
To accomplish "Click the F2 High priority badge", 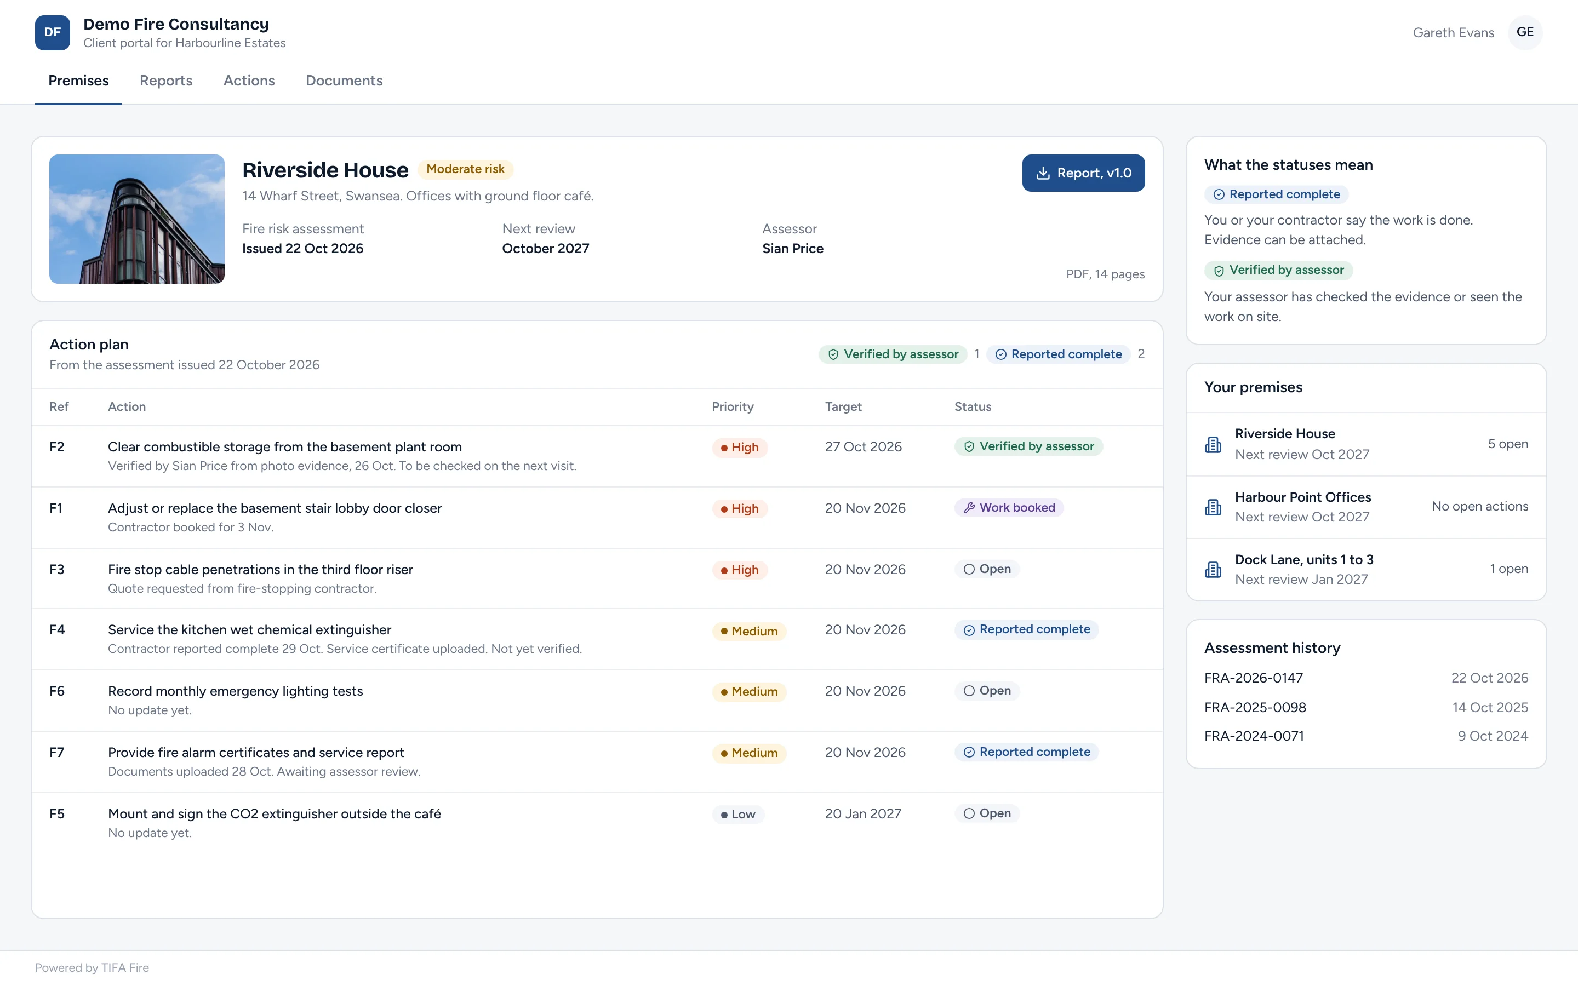I will pyautogui.click(x=740, y=448).
